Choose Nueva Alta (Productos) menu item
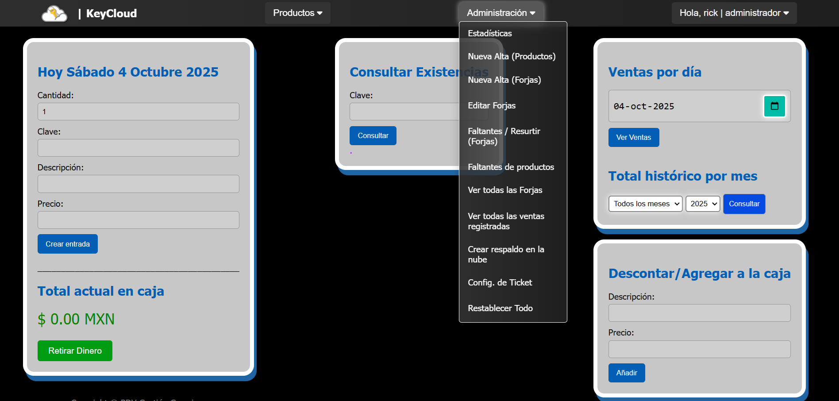The image size is (839, 401). click(x=512, y=56)
